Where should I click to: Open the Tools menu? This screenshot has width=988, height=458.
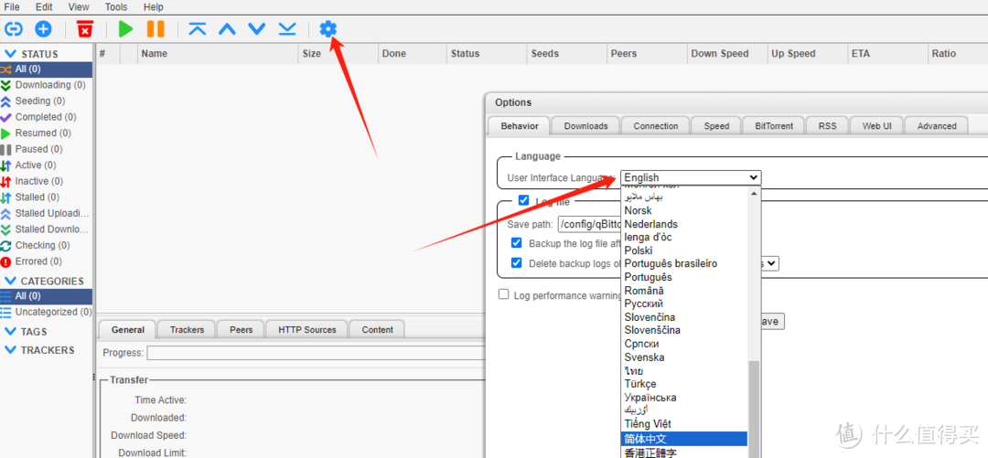116,7
